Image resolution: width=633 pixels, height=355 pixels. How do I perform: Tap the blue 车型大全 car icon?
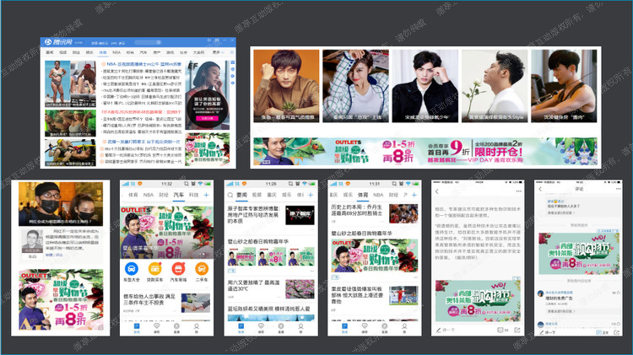(132, 268)
